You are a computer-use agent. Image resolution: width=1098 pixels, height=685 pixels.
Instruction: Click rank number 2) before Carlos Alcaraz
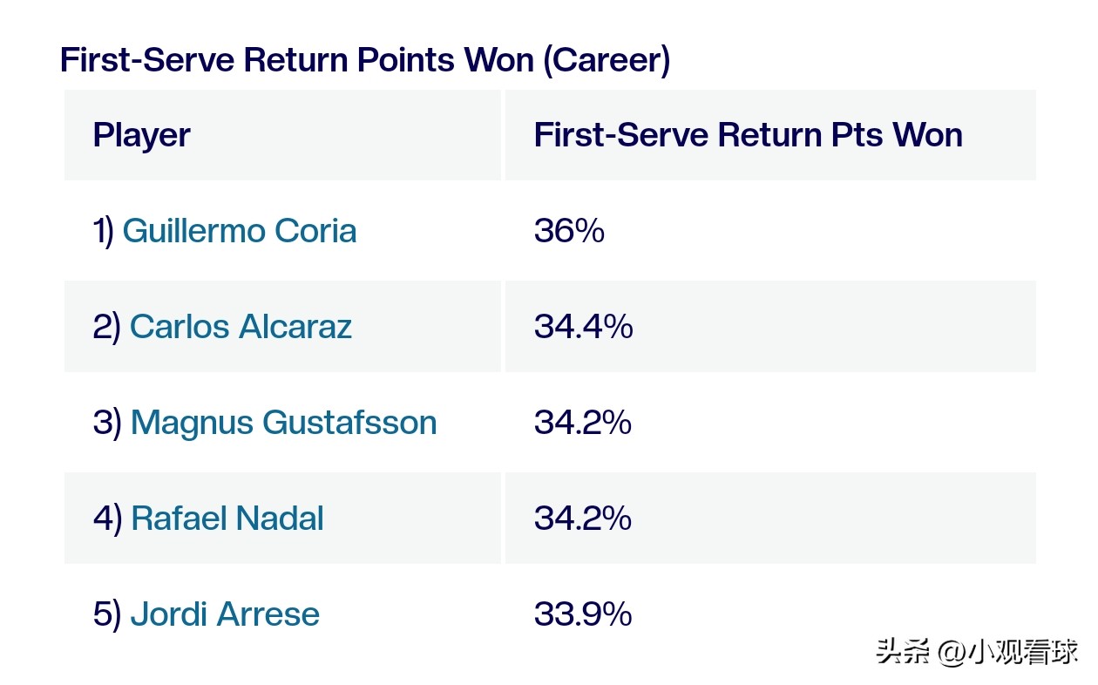coord(106,327)
